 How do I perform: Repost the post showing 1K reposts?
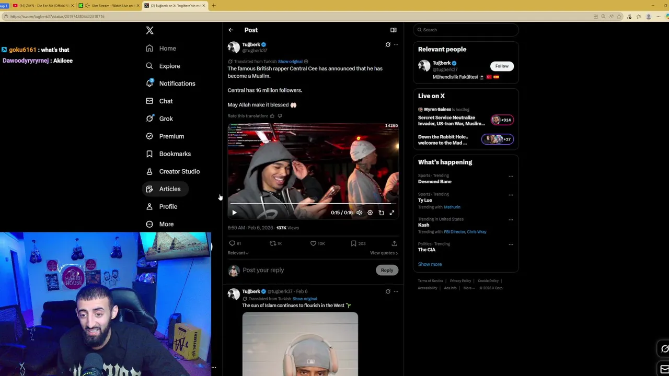(x=275, y=243)
